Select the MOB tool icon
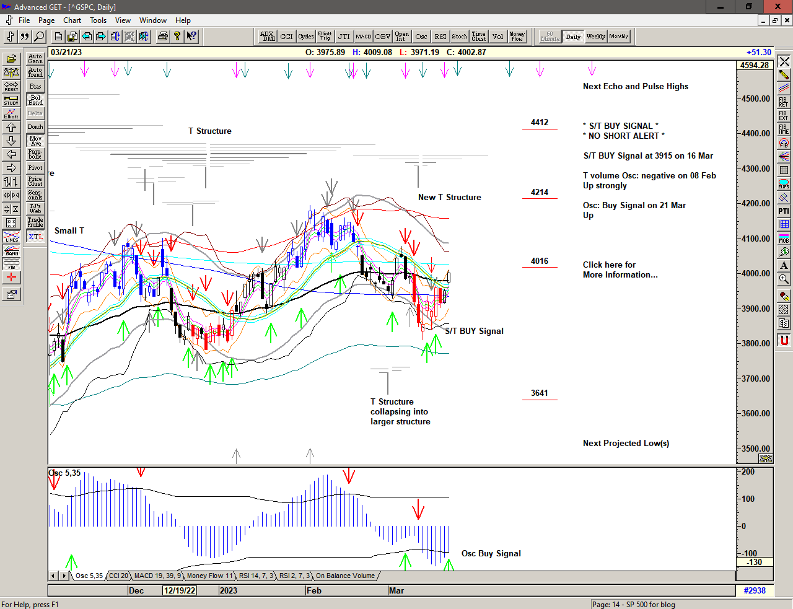The image size is (793, 609). (784, 239)
